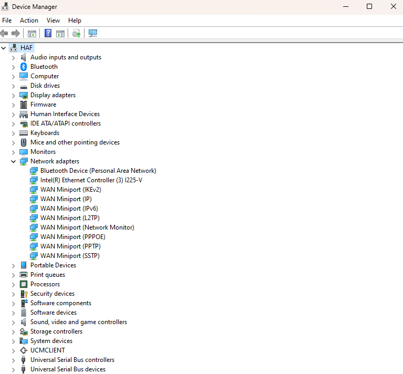
Task: Click Scan for hardware changes toolbar icon
Action: (x=93, y=33)
